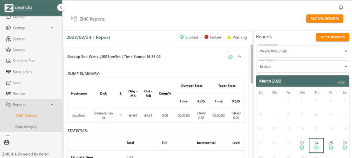Click the Storage icon in sidebar

9,50
